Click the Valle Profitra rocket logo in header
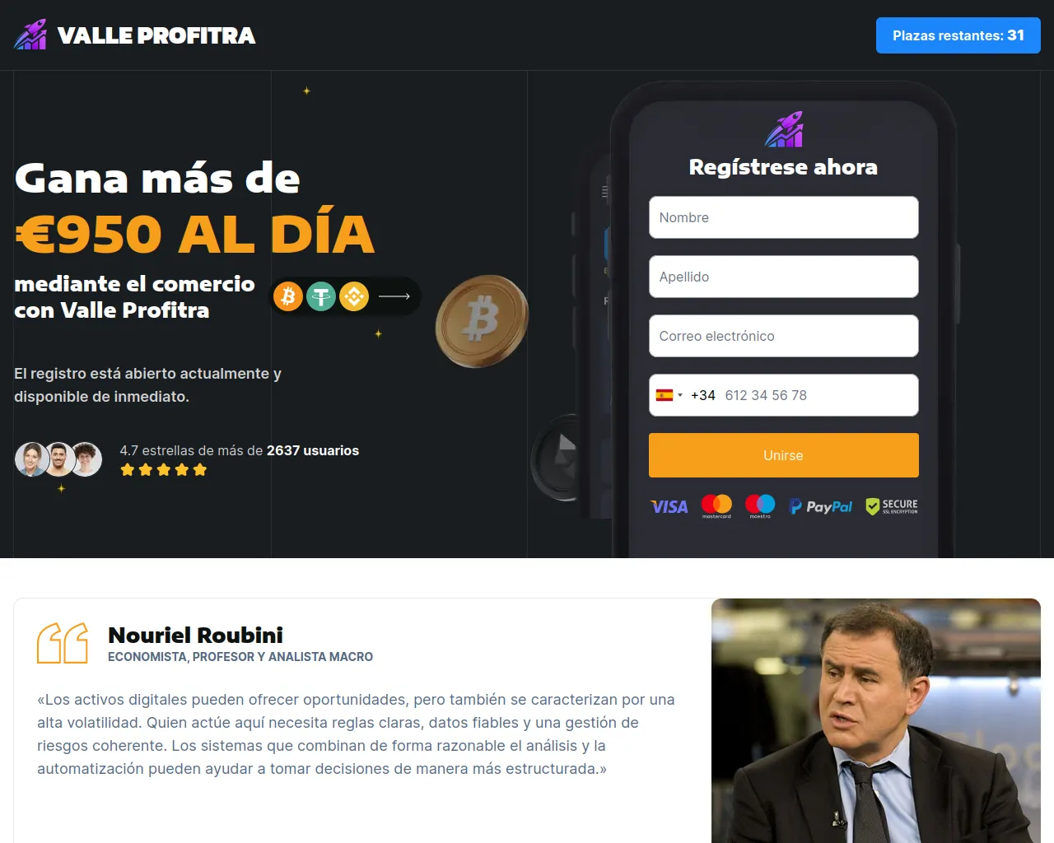This screenshot has height=843, width=1054. pyautogui.click(x=30, y=35)
